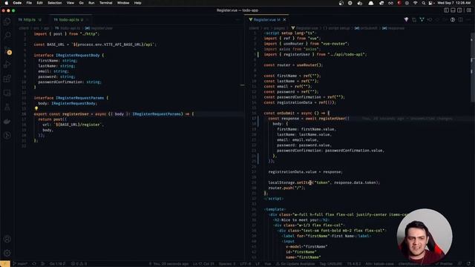Open customize layout icon in title bar
Viewport: 475px width, 267px height.
pyautogui.click(x=468, y=10)
